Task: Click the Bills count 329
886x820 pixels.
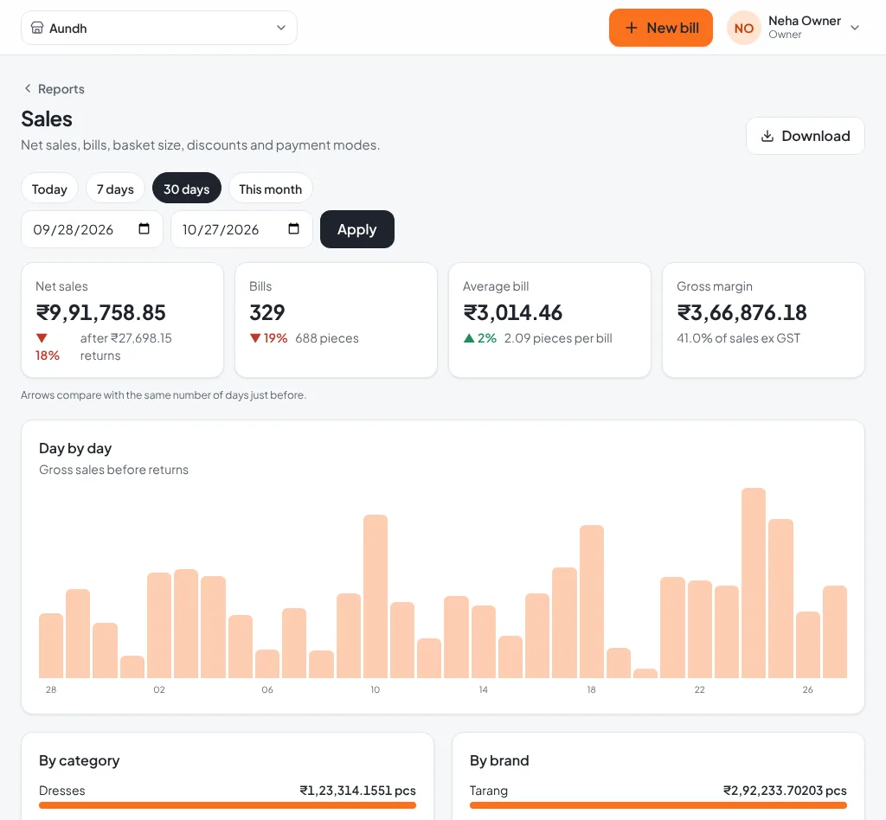Action: tap(266, 312)
